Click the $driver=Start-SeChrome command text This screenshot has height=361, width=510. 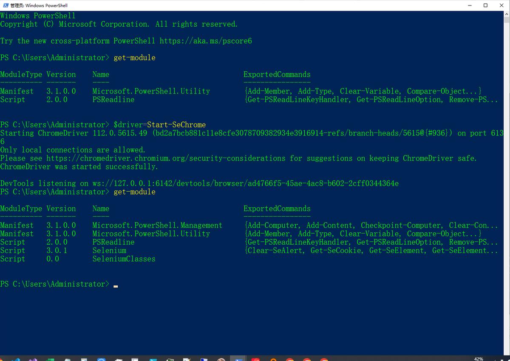[159, 125]
